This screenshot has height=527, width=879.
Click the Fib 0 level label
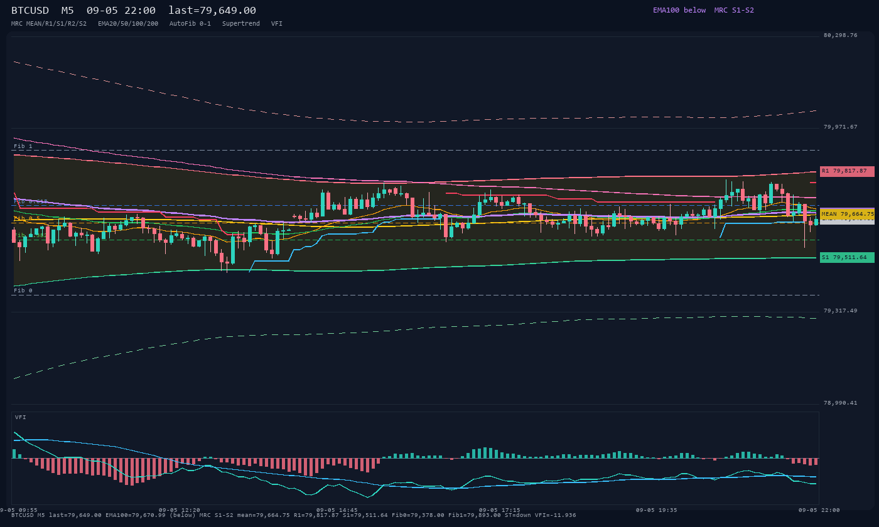pos(23,290)
